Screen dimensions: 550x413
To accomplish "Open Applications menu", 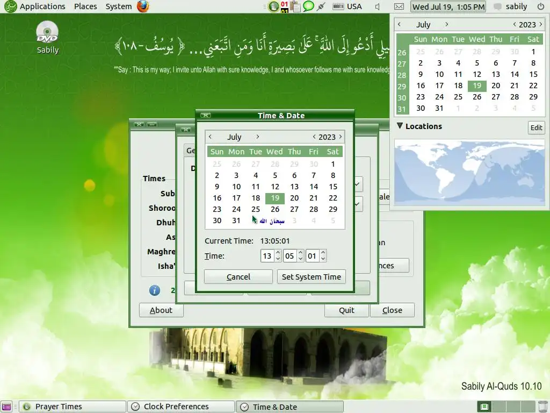I will 42,6.
